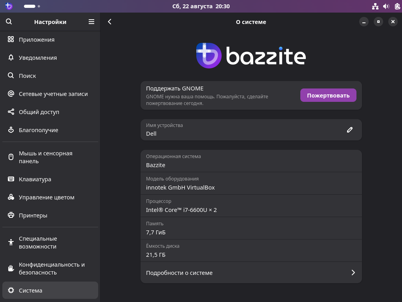The height and width of the screenshot is (302, 402).
Task: Expand Подробности о системе chevron
Action: 353,273
